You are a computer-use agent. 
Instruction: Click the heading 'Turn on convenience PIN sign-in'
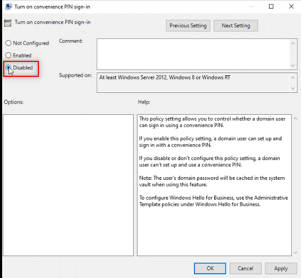[x=53, y=22]
